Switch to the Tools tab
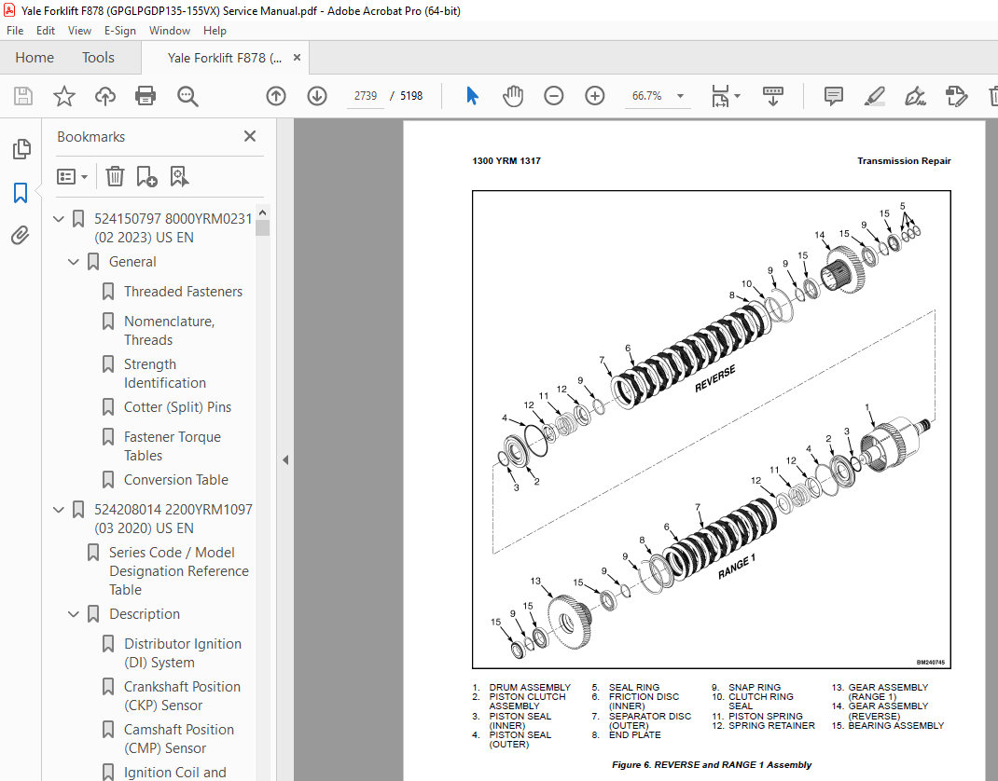 click(98, 58)
